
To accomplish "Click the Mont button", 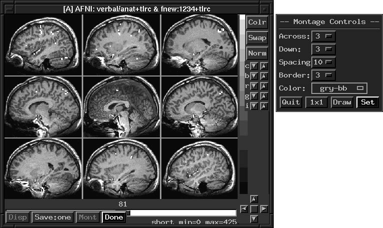I will point(87,217).
